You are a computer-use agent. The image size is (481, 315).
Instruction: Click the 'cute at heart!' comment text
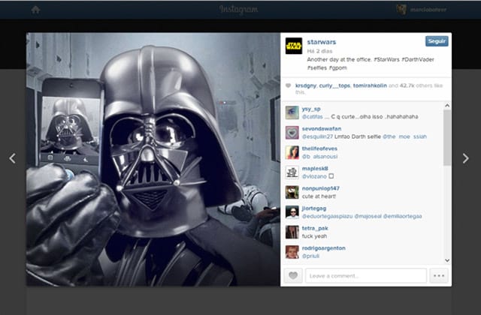(319, 196)
